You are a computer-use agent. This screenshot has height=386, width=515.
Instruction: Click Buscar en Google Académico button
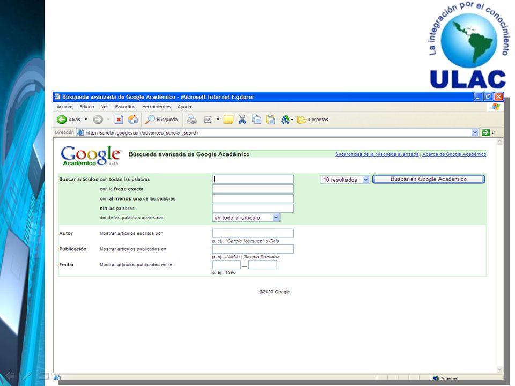428,179
